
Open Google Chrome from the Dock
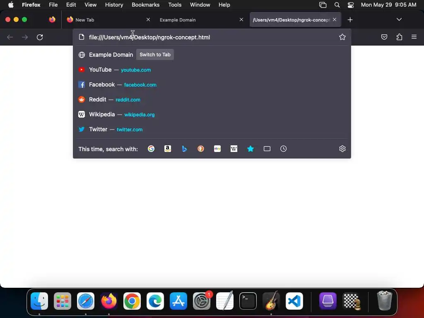132,301
